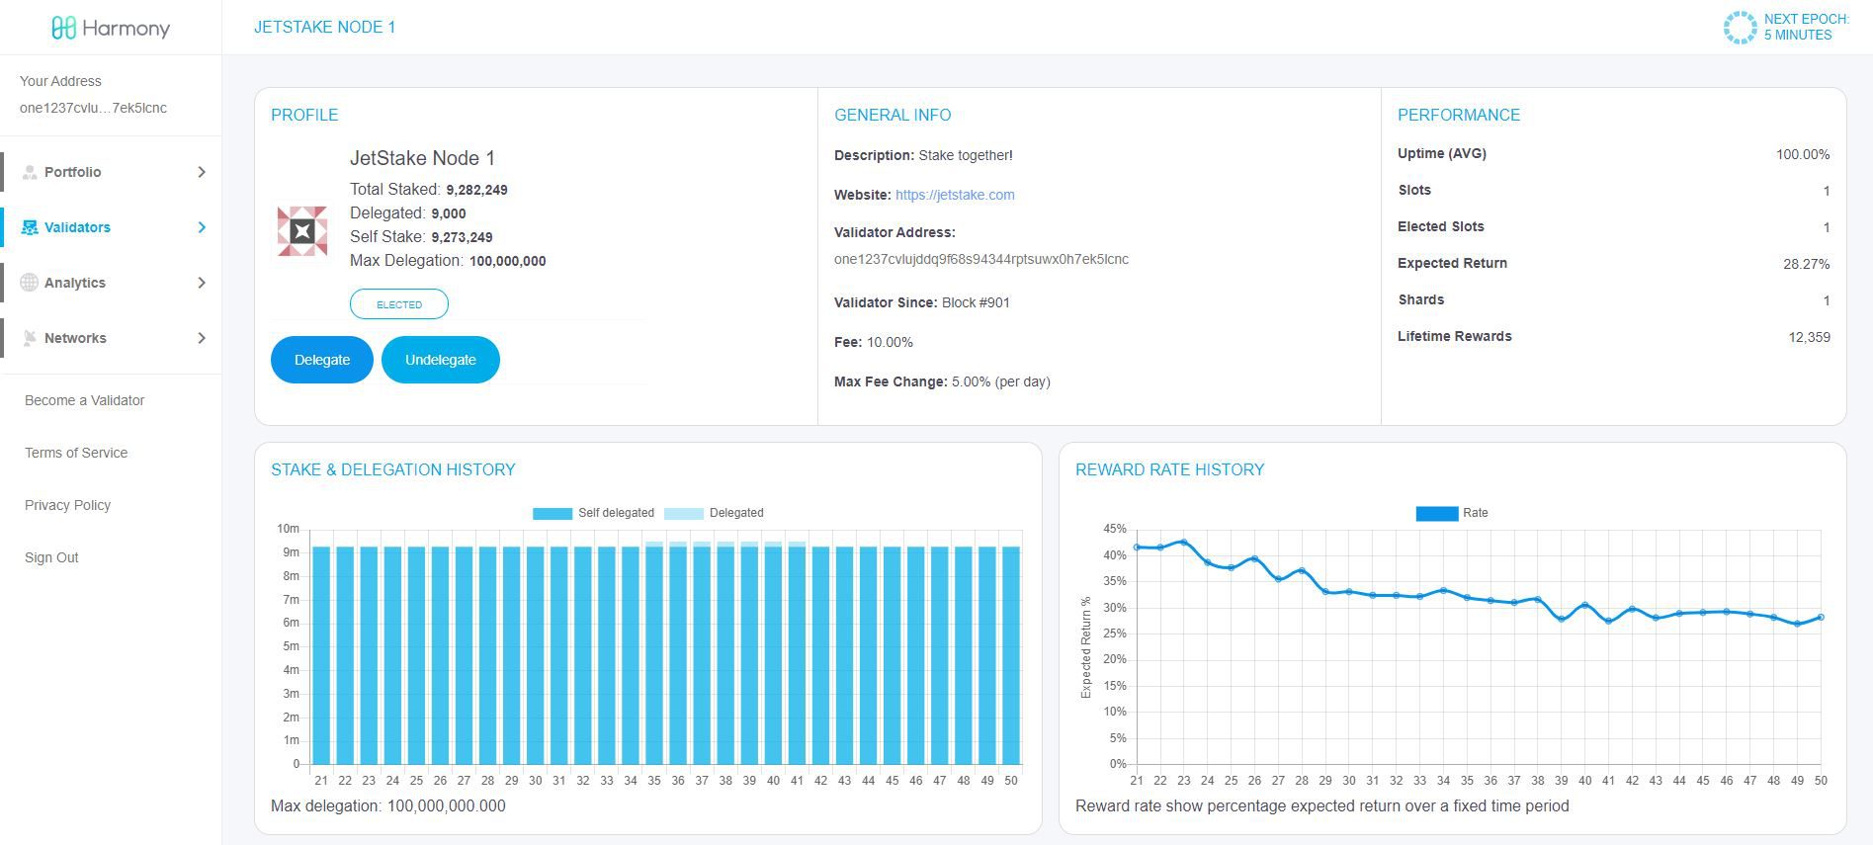1873x845 pixels.
Task: Click the Self Stake value 9,273,249
Action: coord(462,237)
